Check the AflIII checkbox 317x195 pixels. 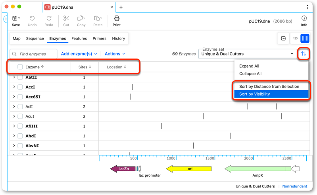[20, 126]
